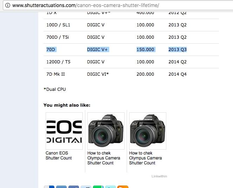Select the '700D / T5i' model cell

[x=58, y=37]
